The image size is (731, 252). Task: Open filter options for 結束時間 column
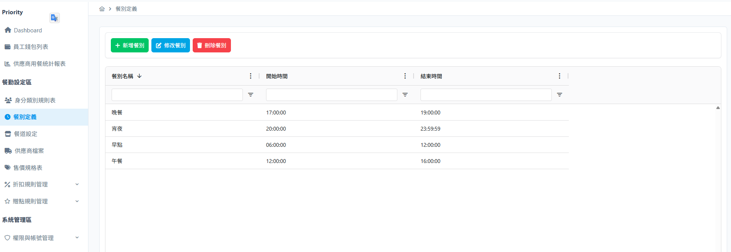[x=560, y=95]
